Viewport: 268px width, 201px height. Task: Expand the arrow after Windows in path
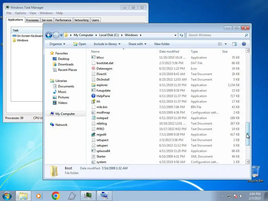click(141, 35)
